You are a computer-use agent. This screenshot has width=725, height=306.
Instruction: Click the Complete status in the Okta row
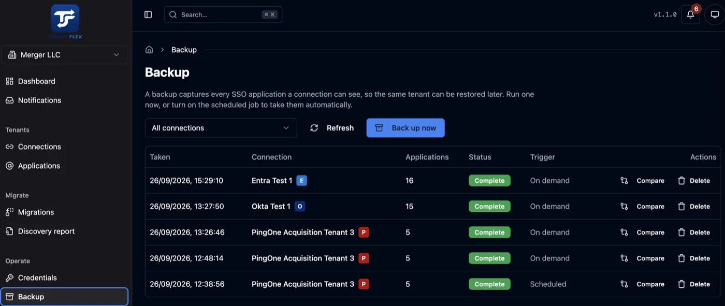[489, 207]
